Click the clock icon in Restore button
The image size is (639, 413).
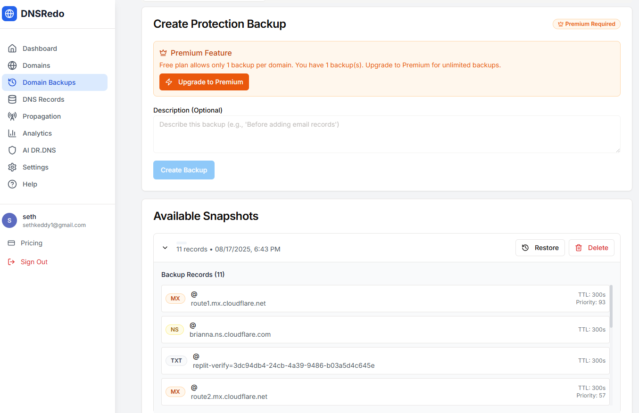[x=525, y=248]
